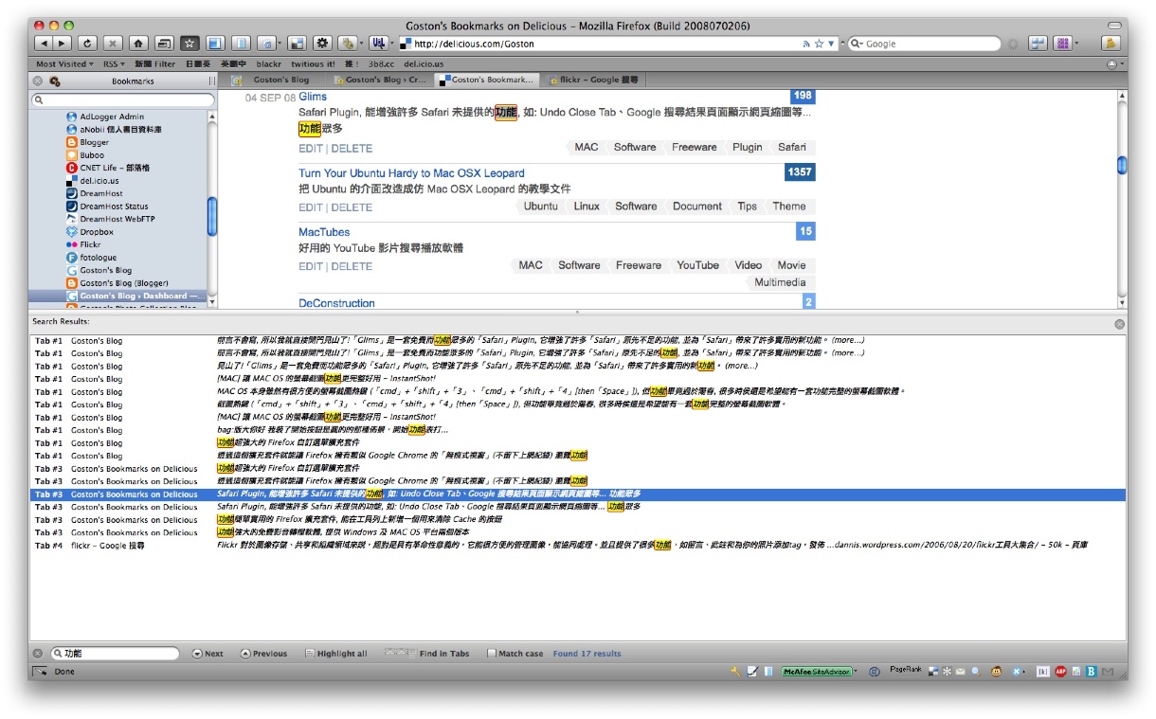Click the Stop loading X button
Viewport: 1156px width, 719px height.
click(x=113, y=44)
